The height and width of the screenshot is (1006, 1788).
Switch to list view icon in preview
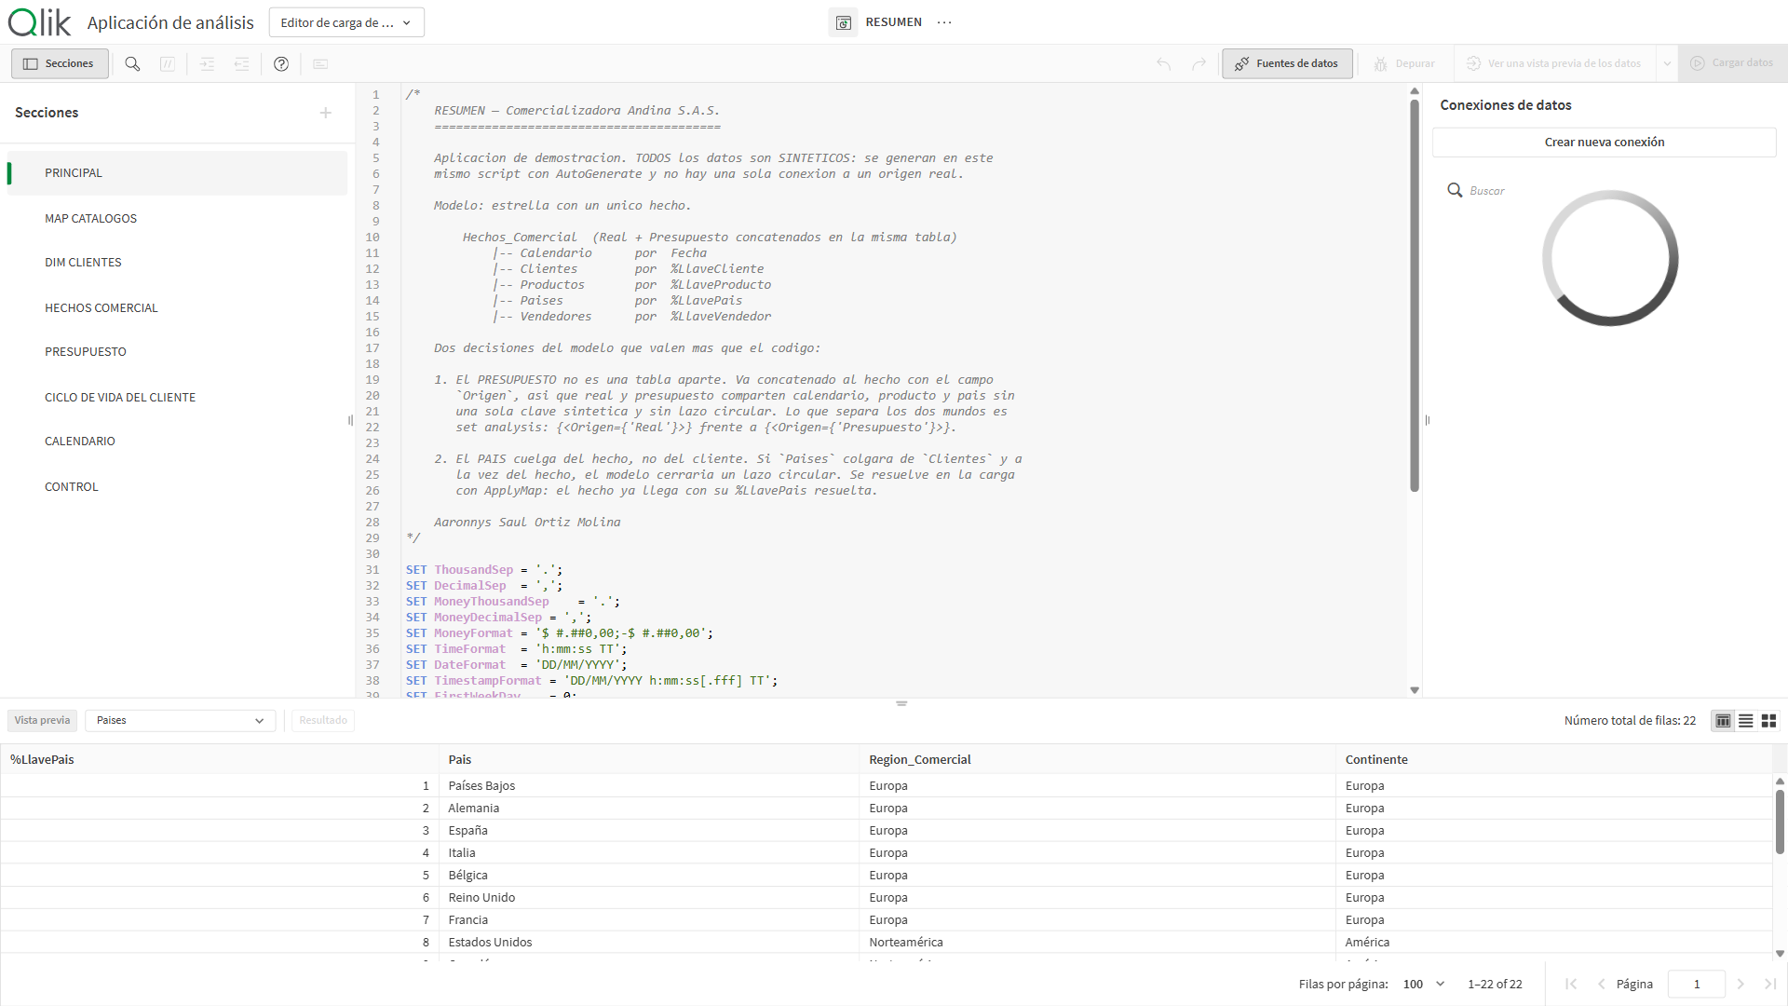(1746, 720)
